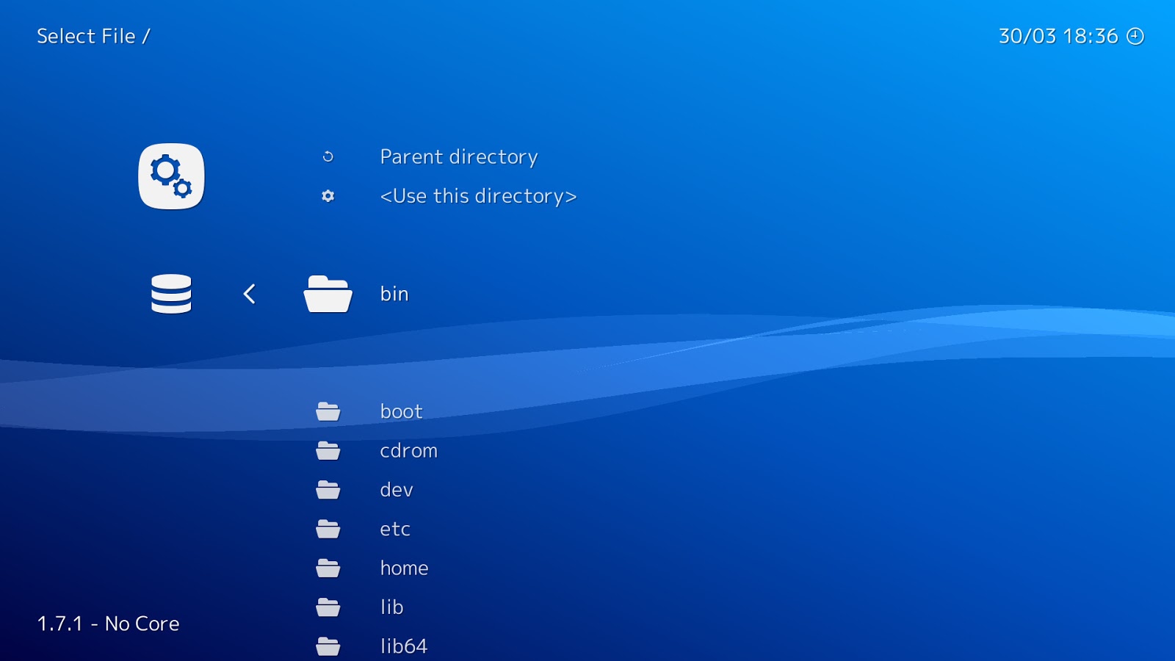This screenshot has height=661, width=1175.
Task: Click the open folder icon beside bin
Action: tap(329, 294)
